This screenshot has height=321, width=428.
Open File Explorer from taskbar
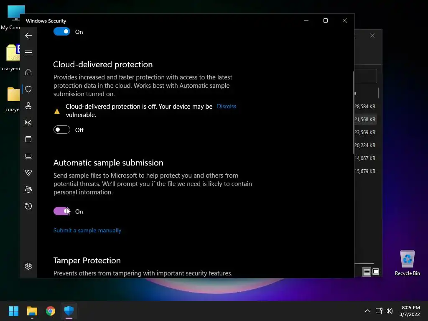(32, 311)
